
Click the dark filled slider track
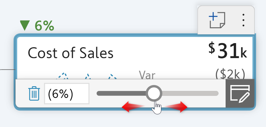coord(121,93)
